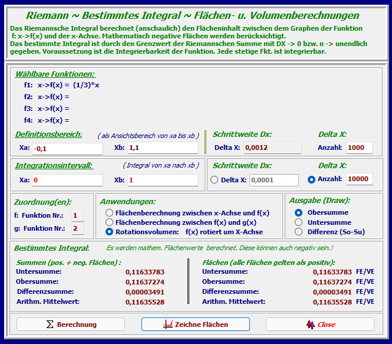Click the Definitionsbereich Xb field

coord(162,148)
